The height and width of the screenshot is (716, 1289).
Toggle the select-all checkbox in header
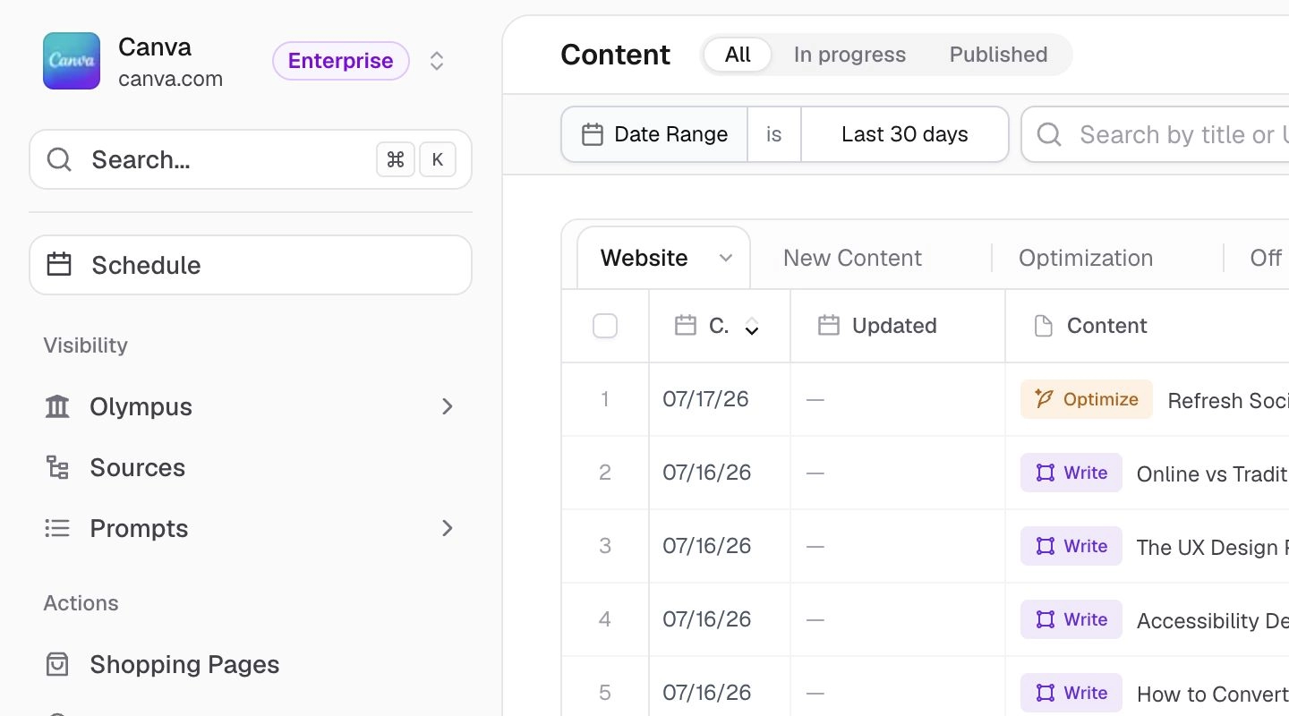(x=605, y=326)
